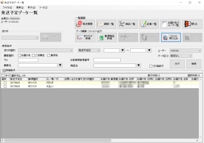Open the ツール(T) menu
This screenshot has height=143, width=204.
(x=43, y=8)
